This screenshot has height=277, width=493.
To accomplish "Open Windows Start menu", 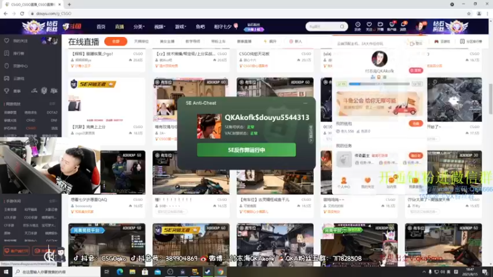I will tap(6, 271).
